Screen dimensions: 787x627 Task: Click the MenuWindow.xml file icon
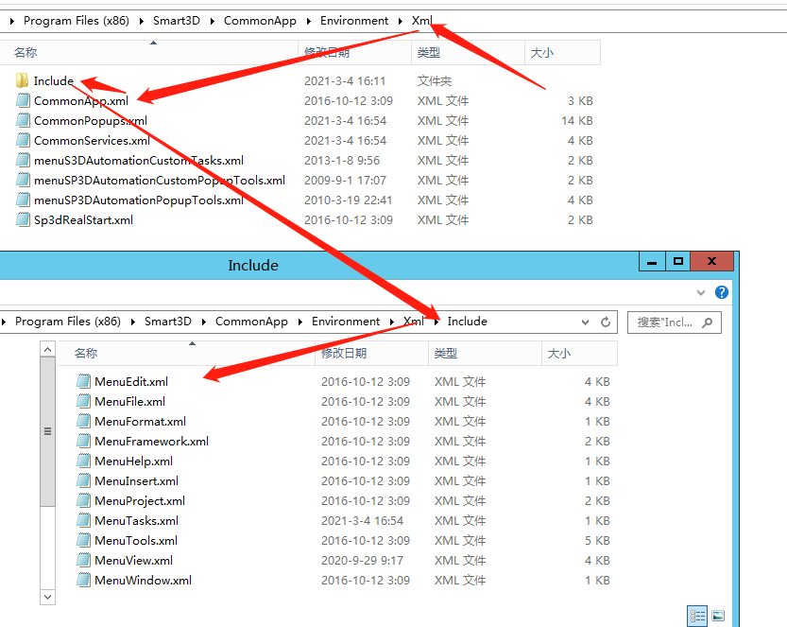(x=83, y=580)
